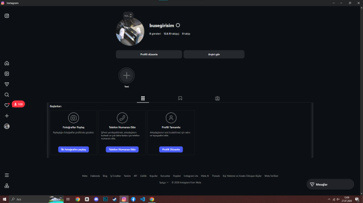Image resolution: width=363 pixels, height=203 pixels.
Task: Open the Blog footer link
Action: [105, 176]
